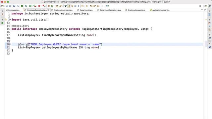Open the Console view icon in right sidebar
Image resolution: width=212 pixels, height=119 pixels.
pos(210,47)
